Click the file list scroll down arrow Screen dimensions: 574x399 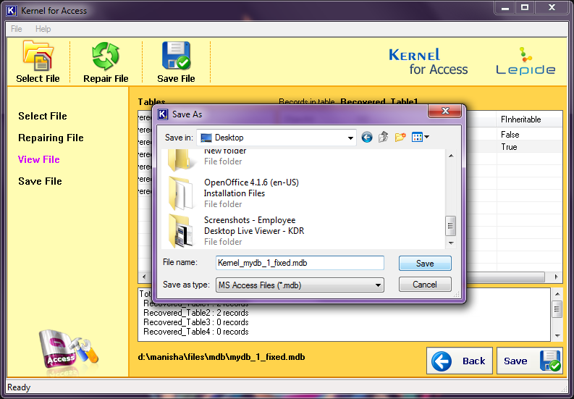pos(451,243)
